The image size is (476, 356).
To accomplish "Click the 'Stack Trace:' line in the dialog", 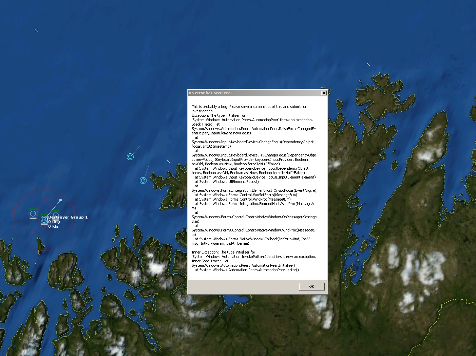I will [206, 124].
